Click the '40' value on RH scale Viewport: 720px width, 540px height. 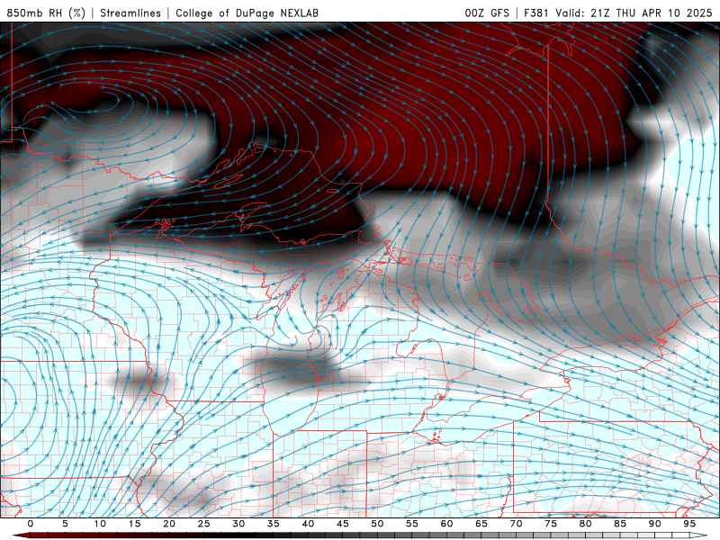pyautogui.click(x=308, y=524)
